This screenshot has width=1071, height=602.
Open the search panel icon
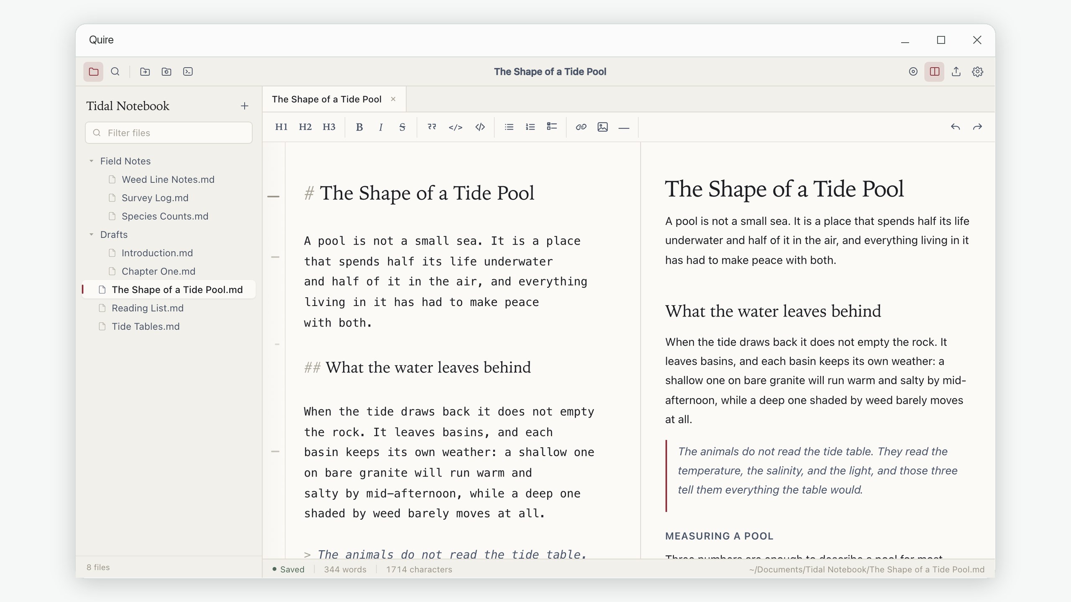(115, 71)
